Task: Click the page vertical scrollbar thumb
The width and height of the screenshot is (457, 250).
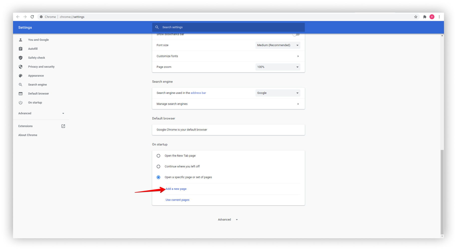Action: pos(442,192)
